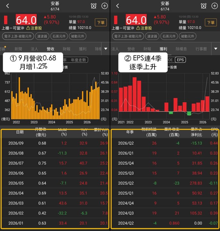Select the 營收 tab in left panel
This screenshot has height=231, width=220.
pyautogui.click(x=50, y=49)
